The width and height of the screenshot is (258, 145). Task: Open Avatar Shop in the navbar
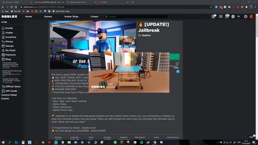pos(71,17)
